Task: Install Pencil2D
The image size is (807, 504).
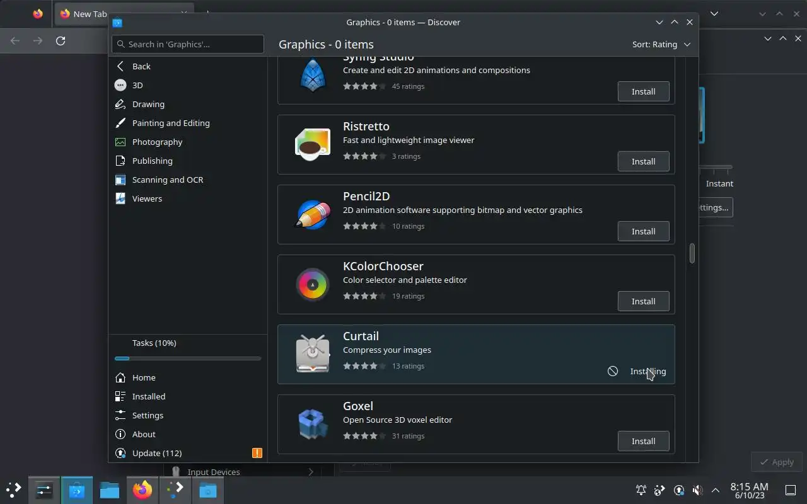Action: pos(643,231)
